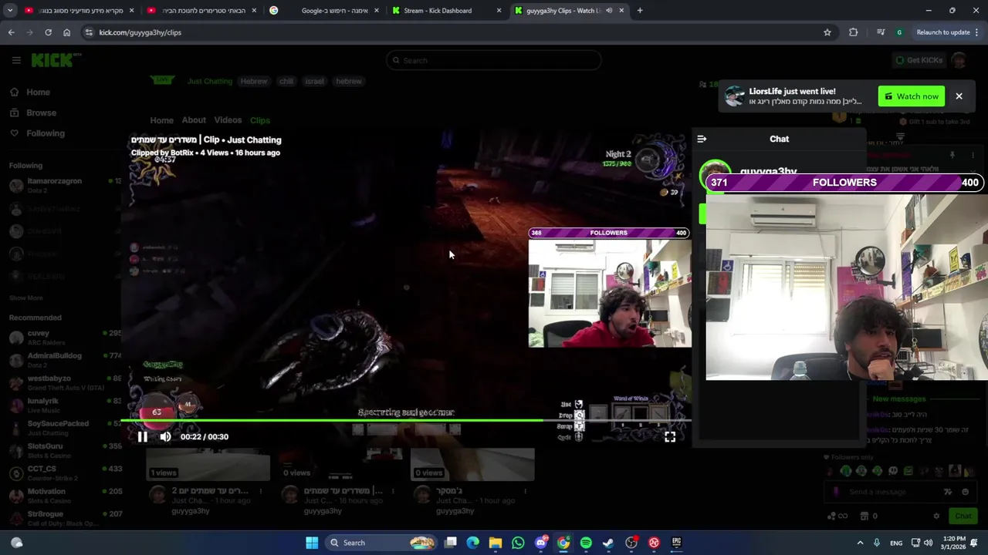Screen dimensions: 988x555
Task: Dismiss the LiorsLife live notification
Action: coord(959,96)
